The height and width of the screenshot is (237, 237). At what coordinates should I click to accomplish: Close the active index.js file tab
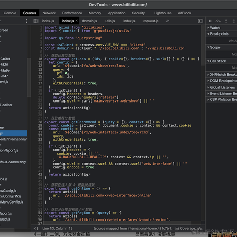77,21
